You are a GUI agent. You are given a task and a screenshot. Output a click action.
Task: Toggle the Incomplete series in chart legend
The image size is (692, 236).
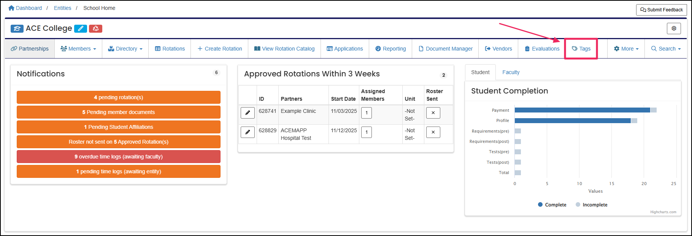click(x=591, y=205)
